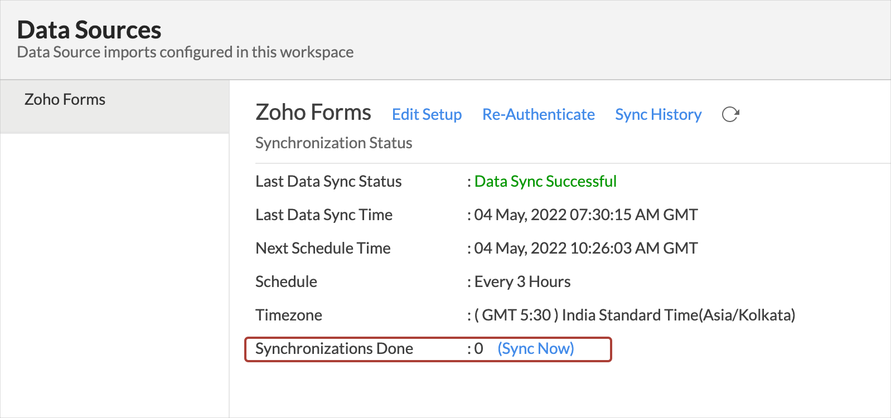This screenshot has height=418, width=891.
Task: Click the Synchronizations Done label
Action: point(334,348)
